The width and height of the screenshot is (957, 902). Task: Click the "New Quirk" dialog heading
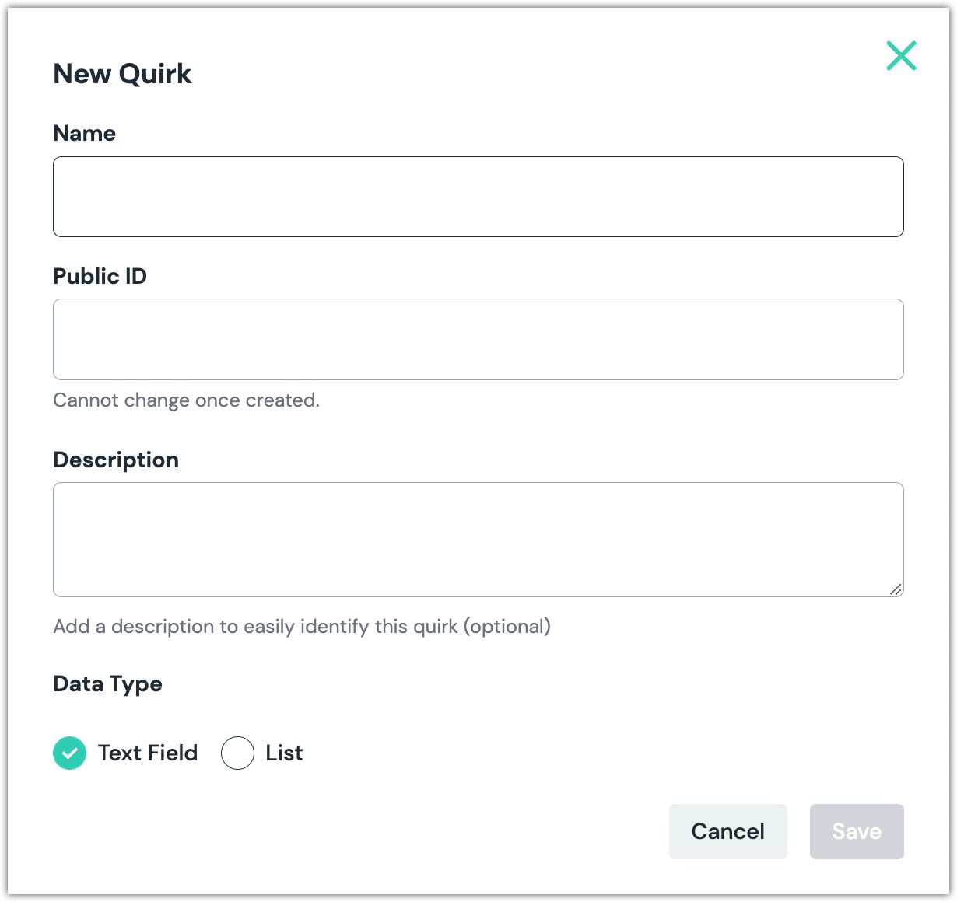tap(122, 74)
